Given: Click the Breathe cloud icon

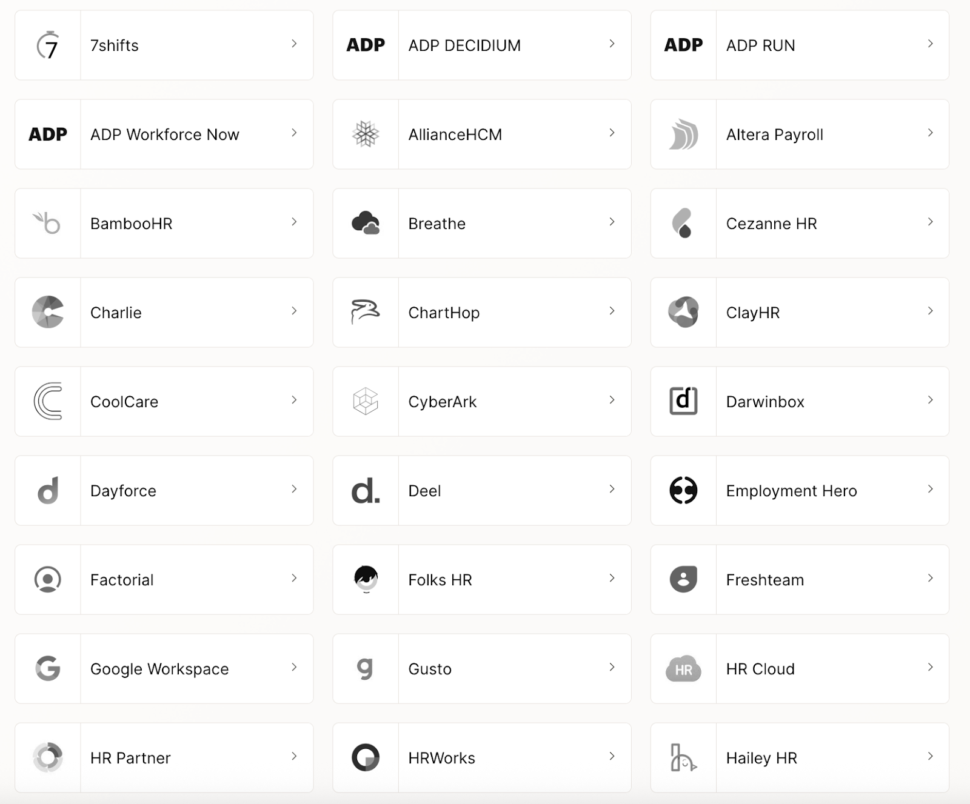Looking at the screenshot, I should [366, 223].
